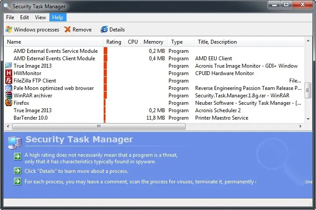Click the vertical scrollbar thumb
Viewport: 316px width, 210px height.
pyautogui.click(x=308, y=90)
